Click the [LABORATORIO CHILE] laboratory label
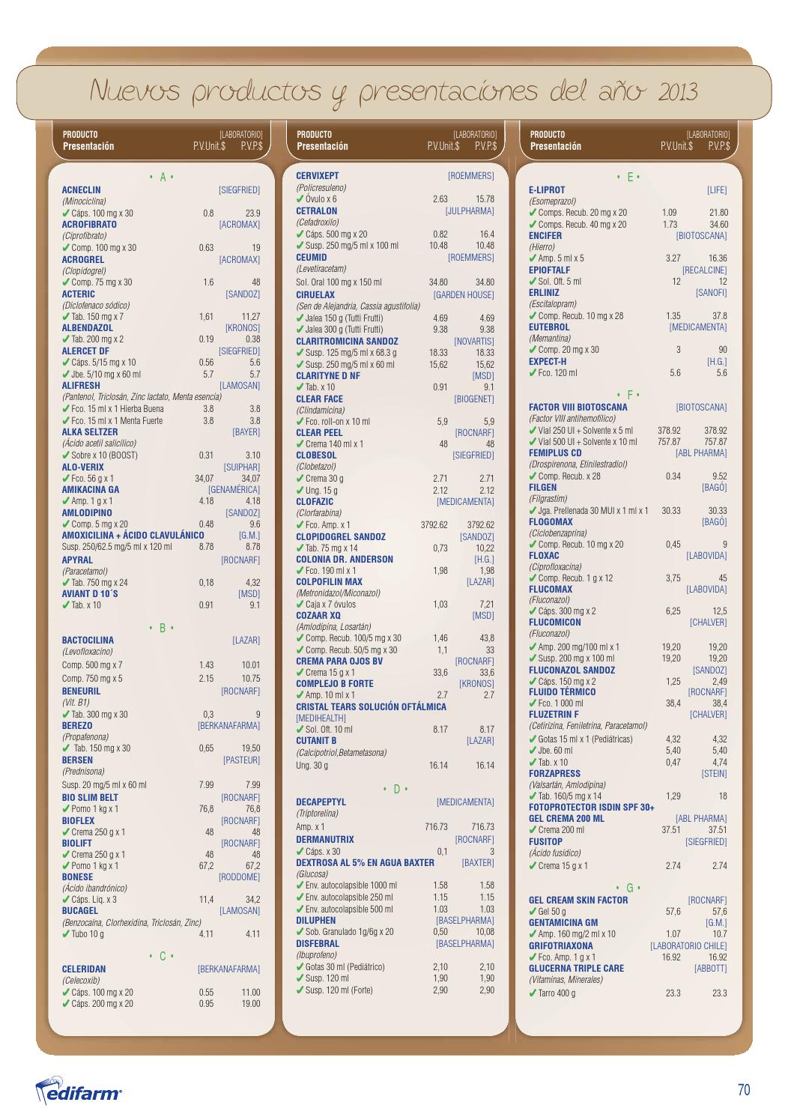This screenshot has width=788, height=1117. coord(688,946)
